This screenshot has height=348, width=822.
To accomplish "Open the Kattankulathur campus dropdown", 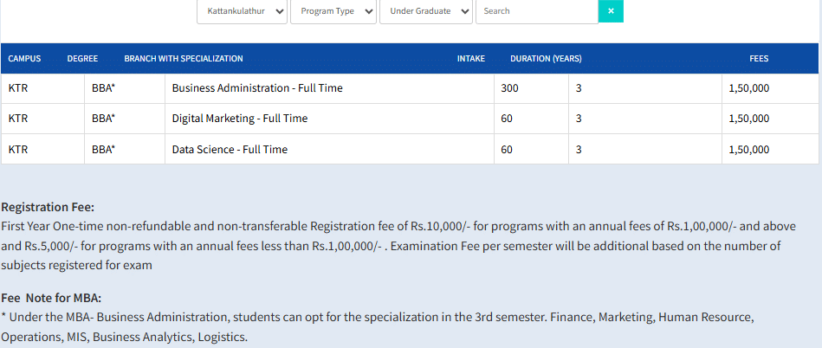I will pos(243,11).
